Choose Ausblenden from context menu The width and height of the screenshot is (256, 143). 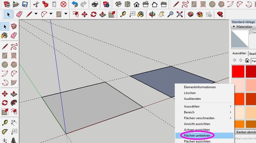192,99
